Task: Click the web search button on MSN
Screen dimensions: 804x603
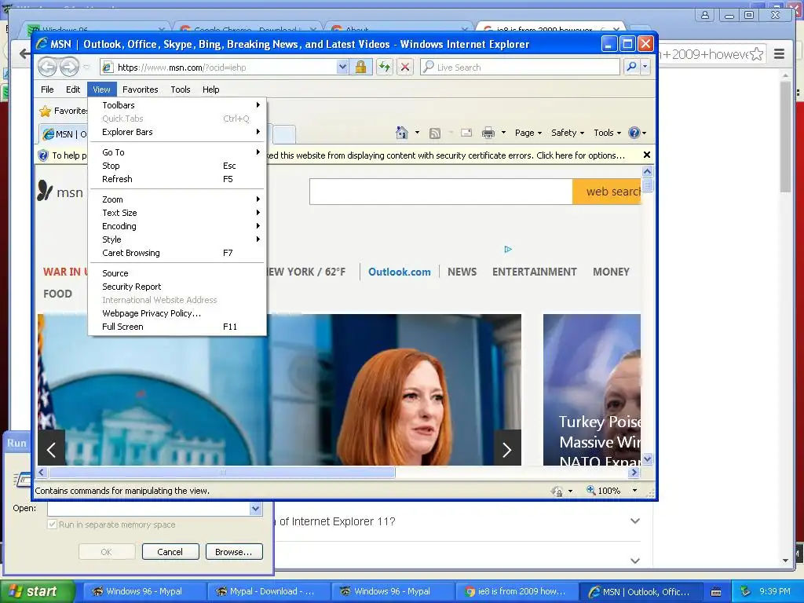Action: tap(607, 192)
